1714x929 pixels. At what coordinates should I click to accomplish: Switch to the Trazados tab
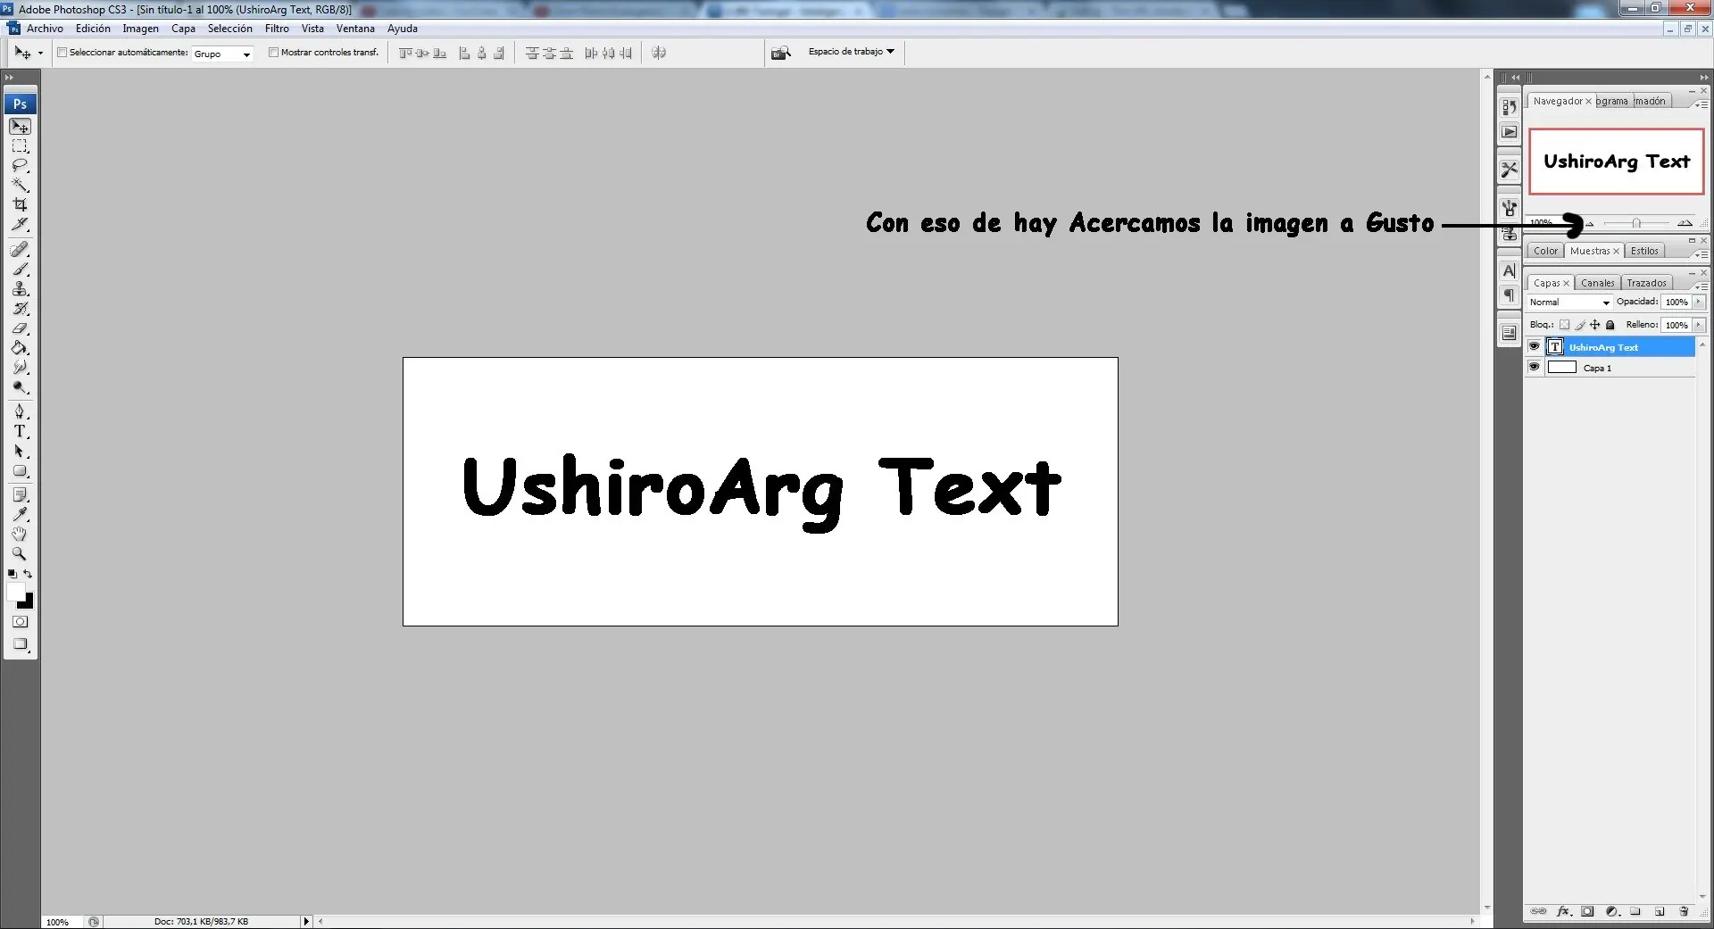coord(1646,283)
